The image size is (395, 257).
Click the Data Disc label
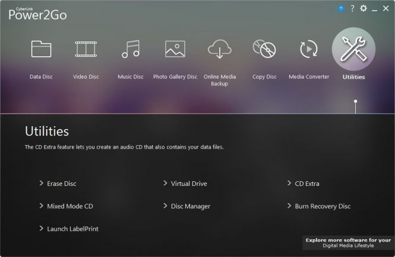[41, 77]
